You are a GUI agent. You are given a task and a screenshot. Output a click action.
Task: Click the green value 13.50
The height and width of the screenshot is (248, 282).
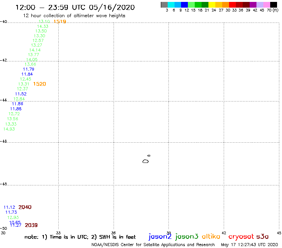(x=41, y=31)
